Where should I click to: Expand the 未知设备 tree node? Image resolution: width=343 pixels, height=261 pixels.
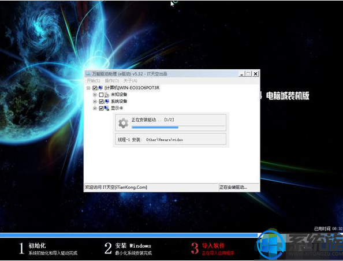pos(95,95)
